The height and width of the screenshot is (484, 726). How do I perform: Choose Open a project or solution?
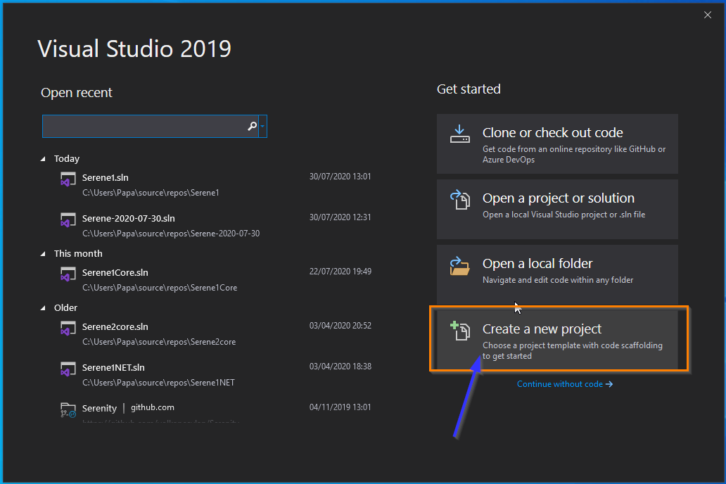(557, 210)
